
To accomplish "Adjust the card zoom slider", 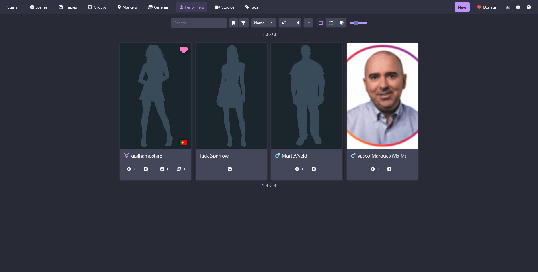I will [356, 23].
